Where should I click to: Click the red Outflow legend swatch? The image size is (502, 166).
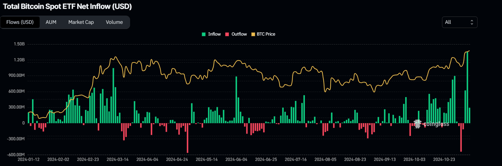coord(227,34)
